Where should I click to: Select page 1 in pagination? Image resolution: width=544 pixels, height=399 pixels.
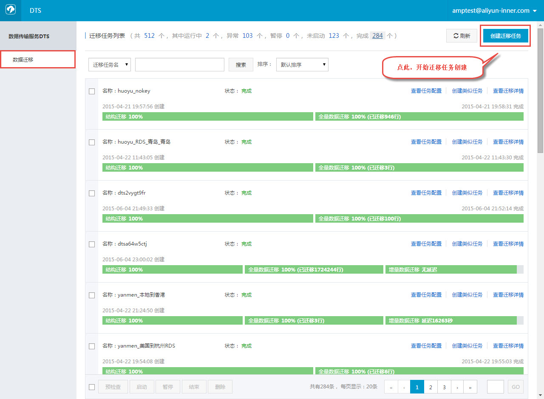(417, 387)
